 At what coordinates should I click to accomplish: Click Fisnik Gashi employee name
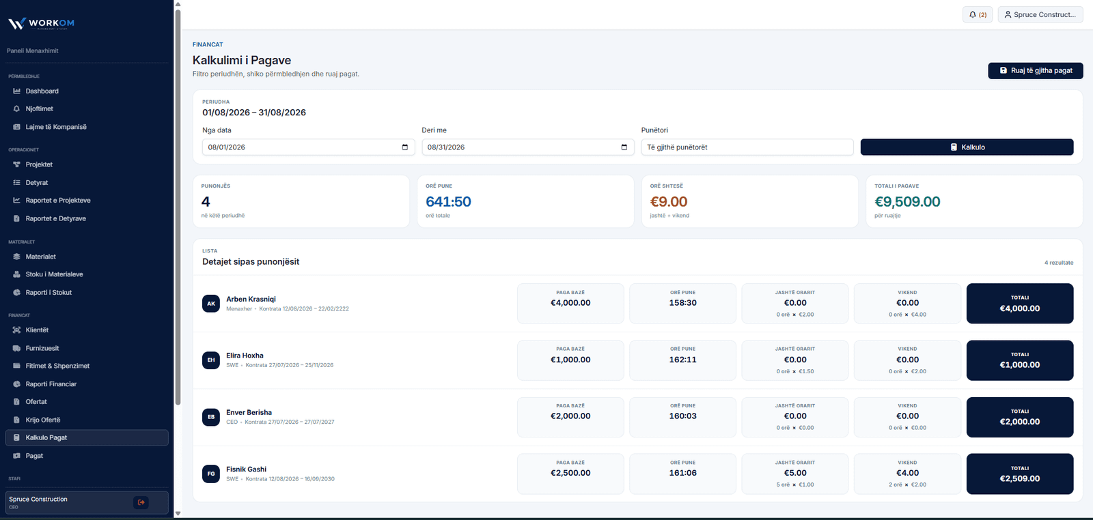tap(246, 470)
